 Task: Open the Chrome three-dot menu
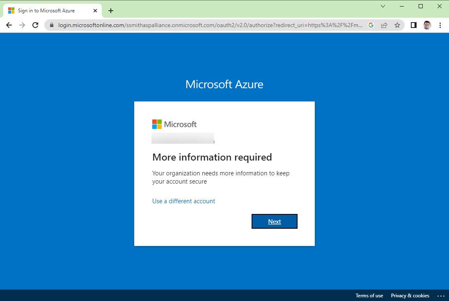click(x=440, y=25)
